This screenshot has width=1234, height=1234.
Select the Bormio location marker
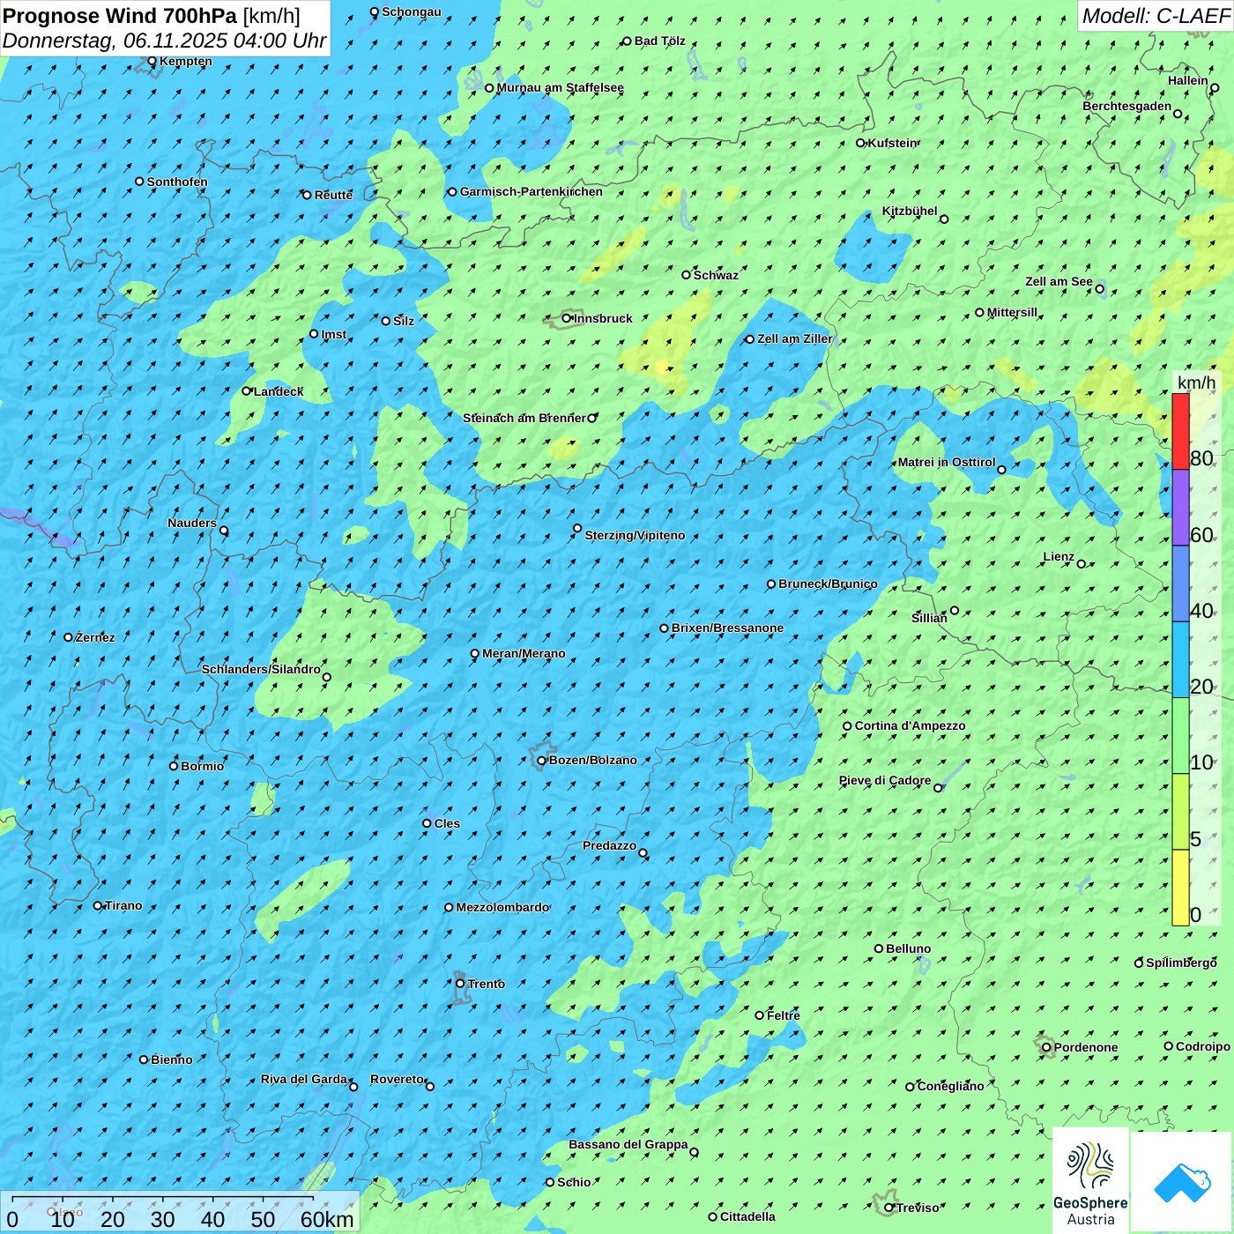click(x=174, y=766)
